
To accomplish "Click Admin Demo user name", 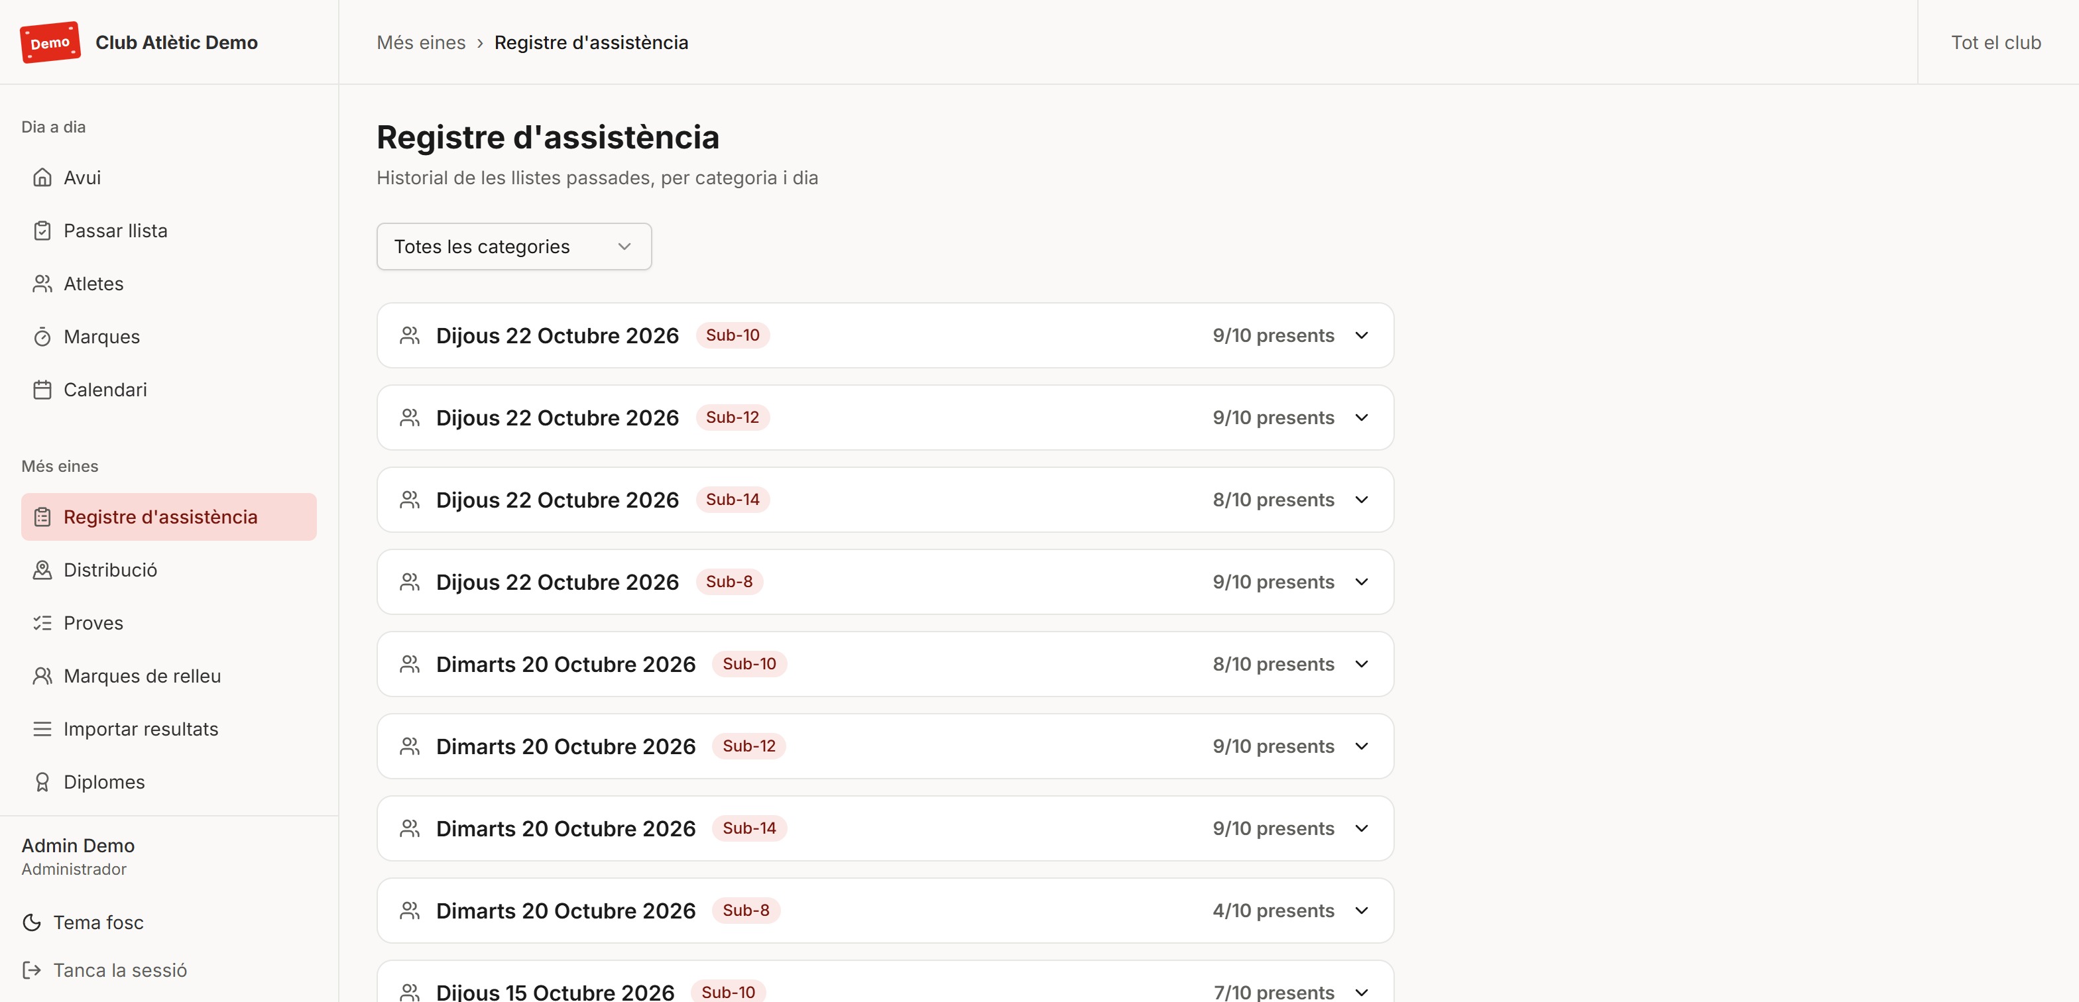I will click(x=78, y=846).
